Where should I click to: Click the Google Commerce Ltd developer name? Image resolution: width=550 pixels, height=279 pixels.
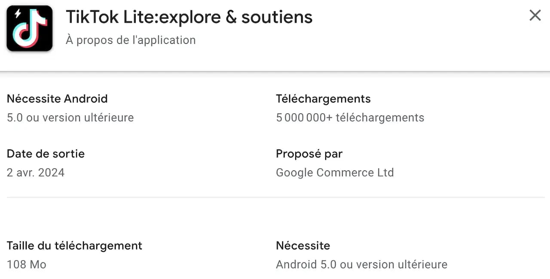point(335,172)
